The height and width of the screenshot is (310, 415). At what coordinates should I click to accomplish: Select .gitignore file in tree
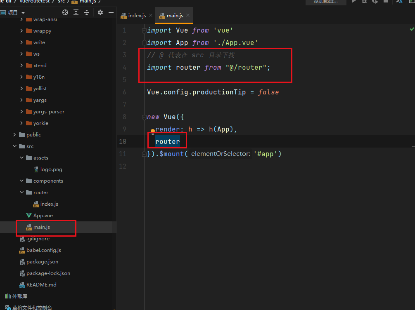pos(38,239)
